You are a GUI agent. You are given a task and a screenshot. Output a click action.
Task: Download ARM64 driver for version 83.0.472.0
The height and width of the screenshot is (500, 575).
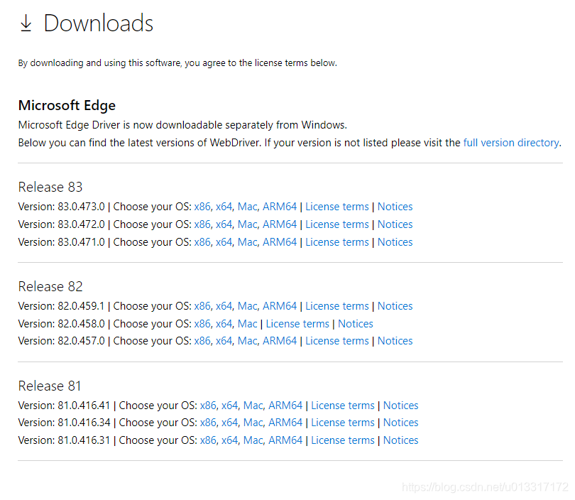[x=280, y=224]
